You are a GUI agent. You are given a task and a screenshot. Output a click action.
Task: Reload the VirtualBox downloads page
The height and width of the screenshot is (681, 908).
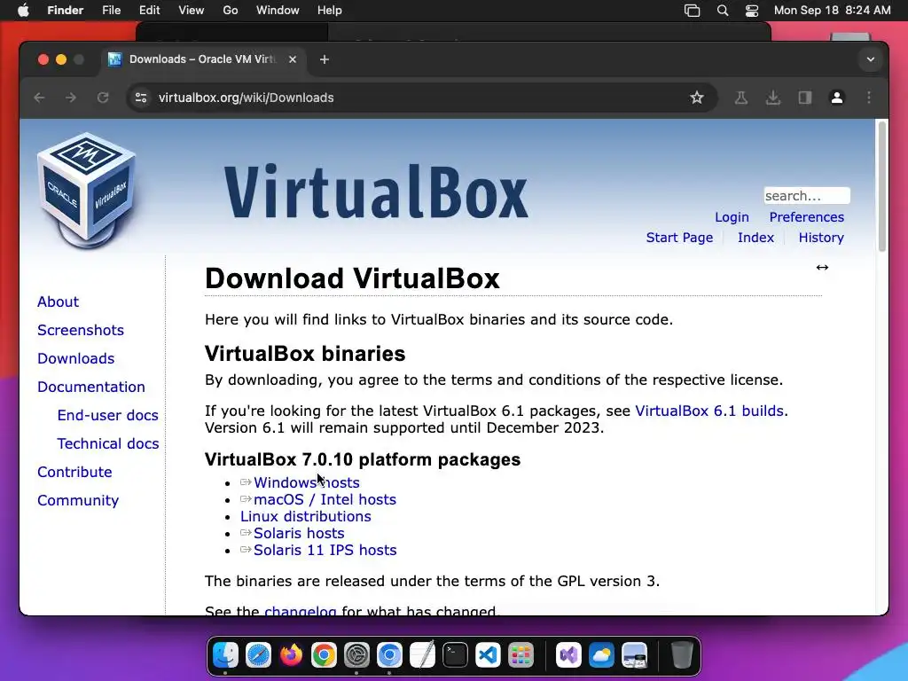click(103, 98)
